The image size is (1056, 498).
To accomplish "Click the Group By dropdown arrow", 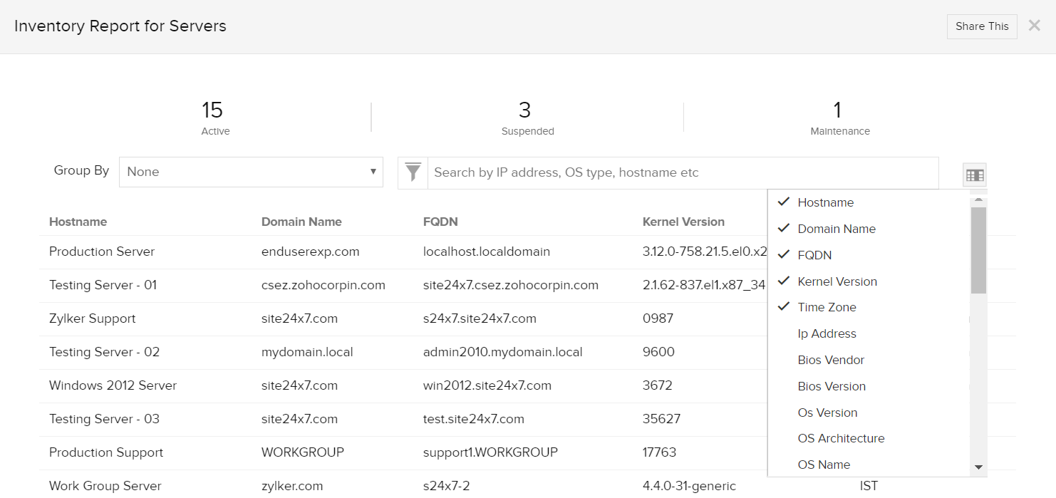I will (x=373, y=172).
